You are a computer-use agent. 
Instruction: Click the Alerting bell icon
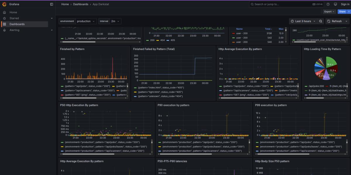(x=4, y=30)
